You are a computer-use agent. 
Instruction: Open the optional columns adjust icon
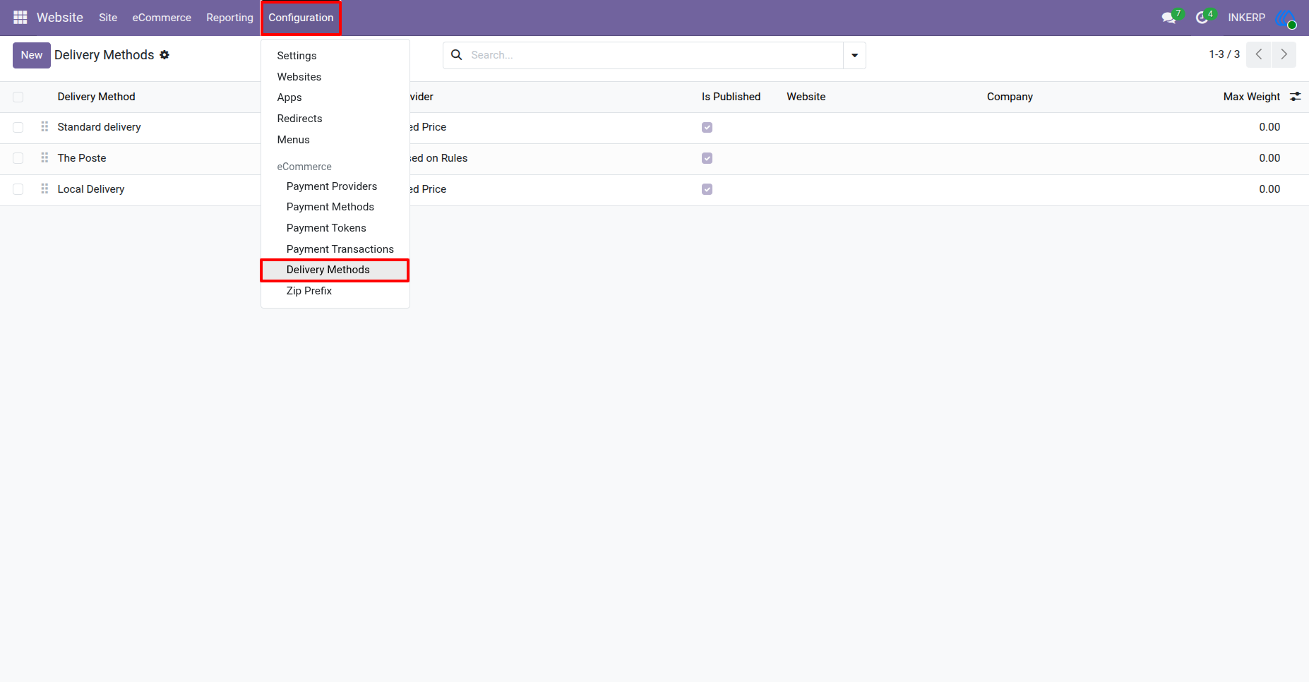click(x=1296, y=97)
